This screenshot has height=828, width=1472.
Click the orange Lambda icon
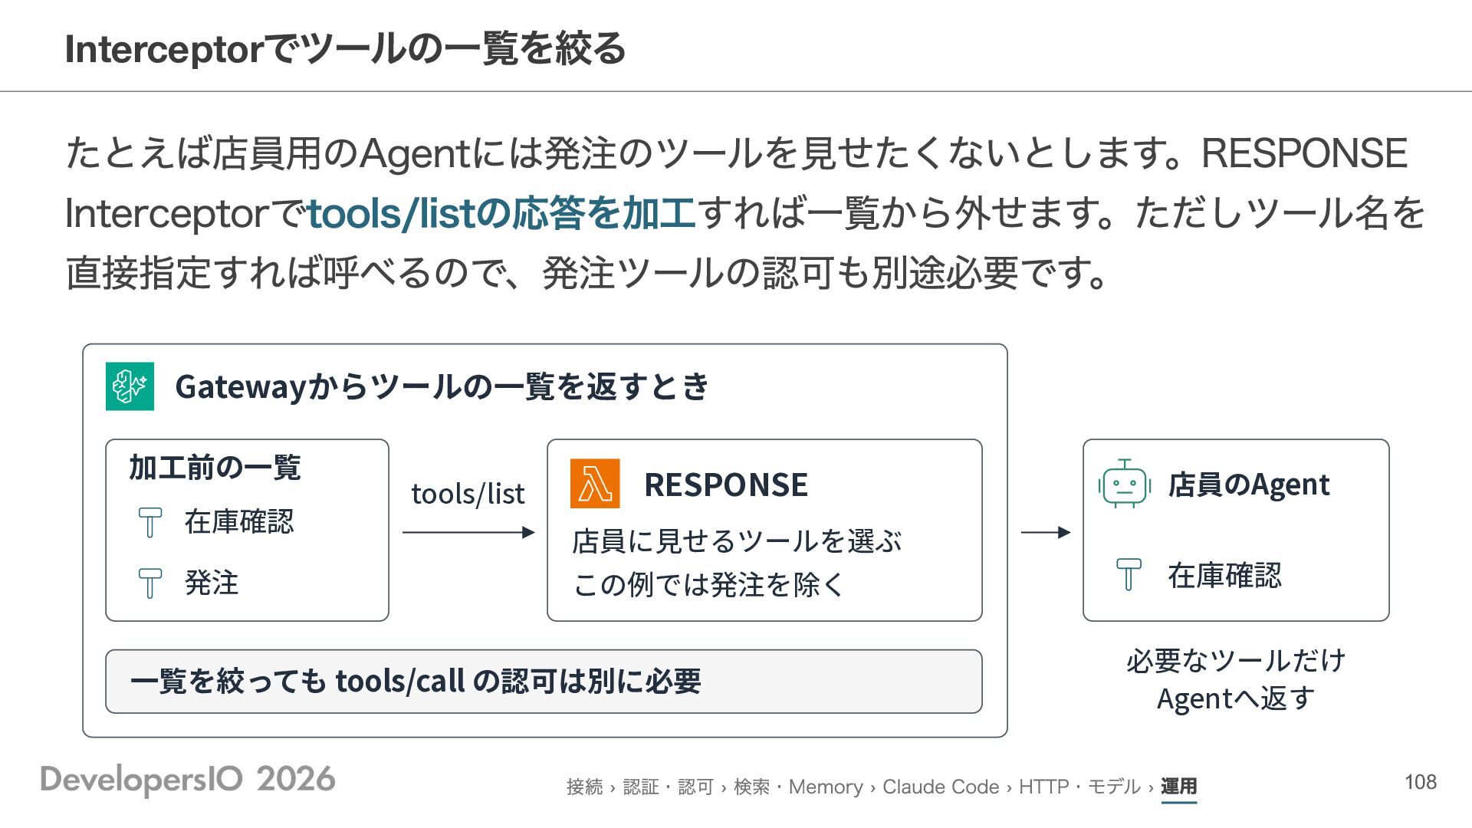595,484
